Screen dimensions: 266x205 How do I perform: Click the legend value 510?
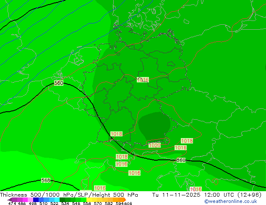pyautogui.click(x=44, y=203)
